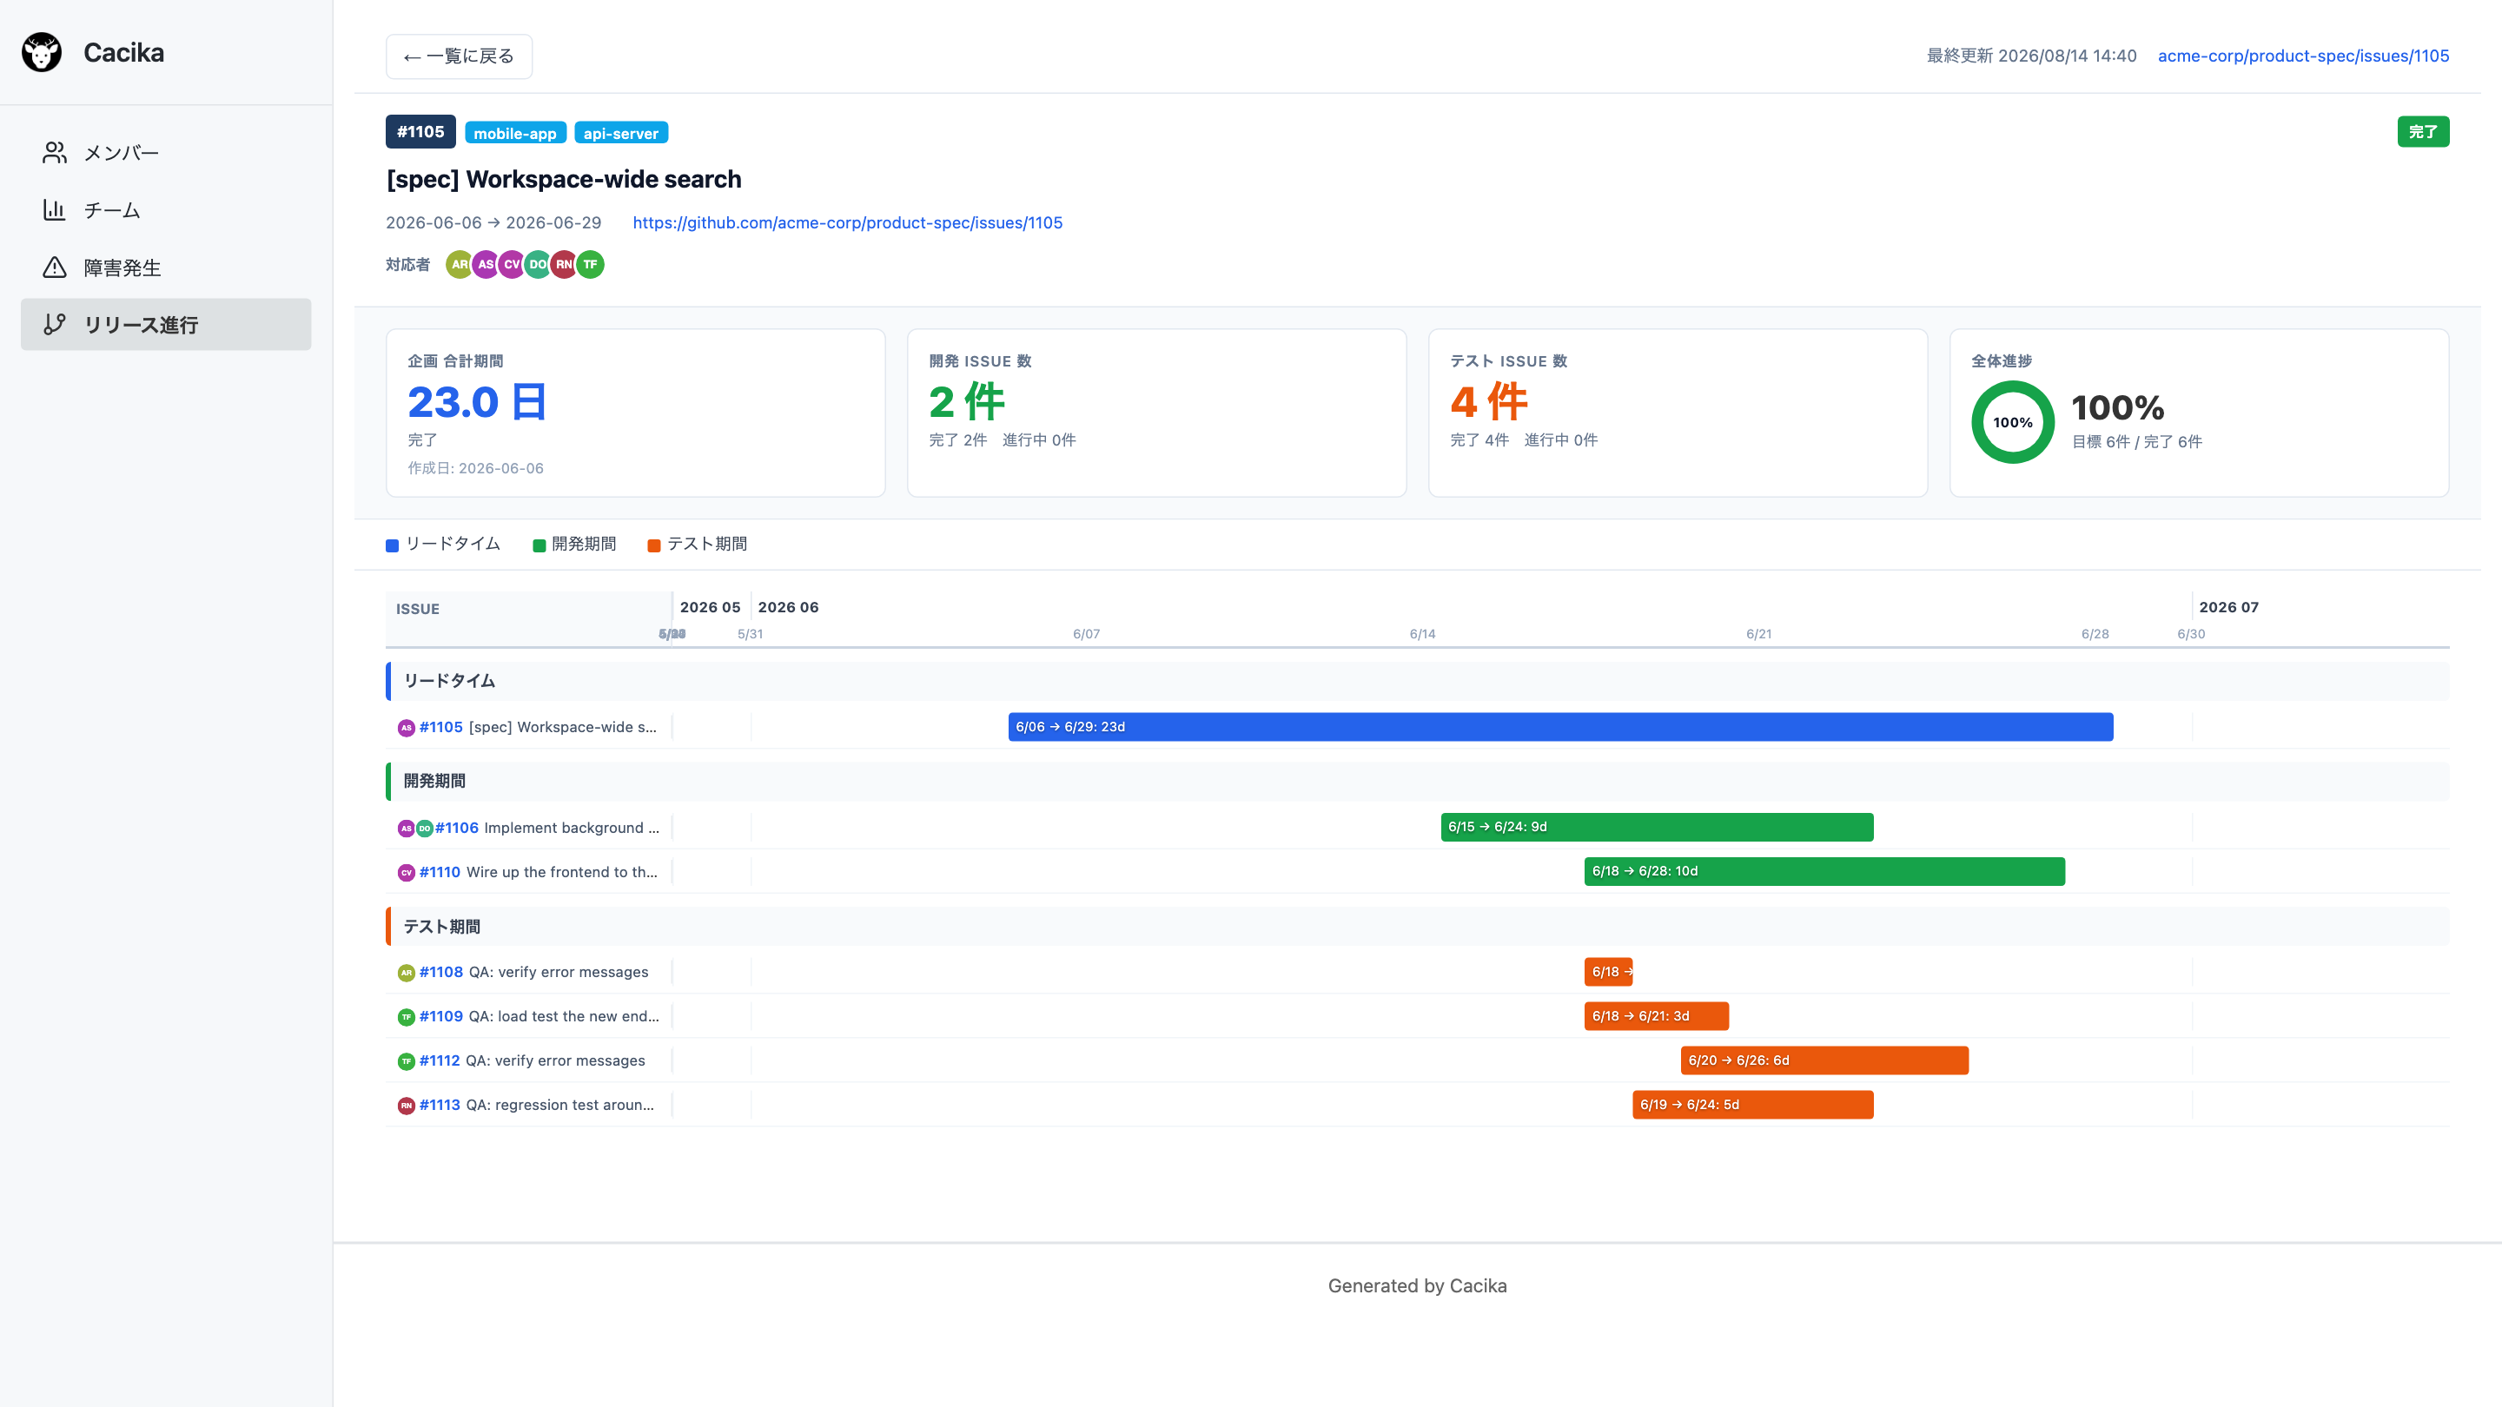Click the green 開発期間 legend swatch
Image resolution: width=2502 pixels, height=1407 pixels.
click(x=539, y=545)
